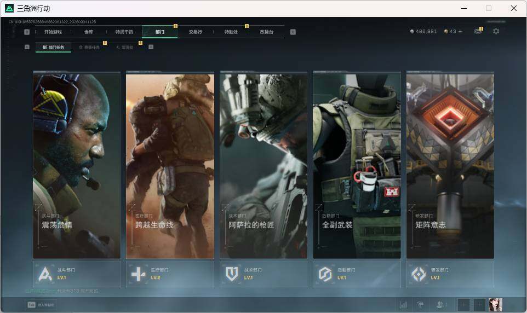Click 医疗部门 LV.2 level label
Image resolution: width=527 pixels, height=313 pixels.
click(x=155, y=278)
